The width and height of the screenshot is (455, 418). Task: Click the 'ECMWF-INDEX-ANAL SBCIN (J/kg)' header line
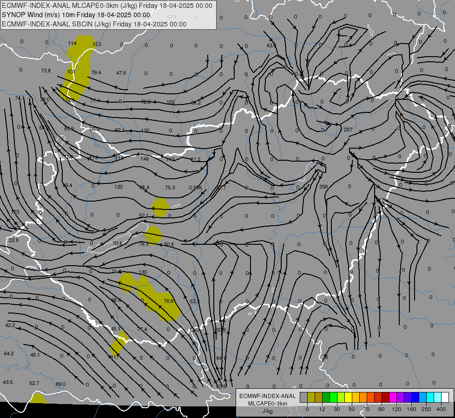tap(94, 24)
